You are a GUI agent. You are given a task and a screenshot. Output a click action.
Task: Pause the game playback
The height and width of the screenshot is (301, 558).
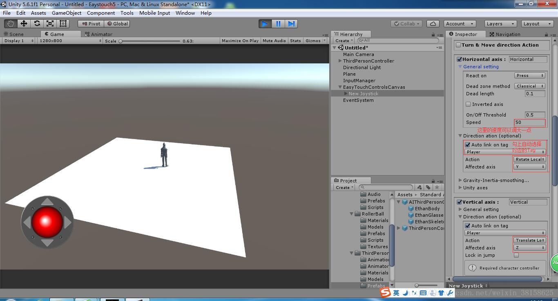(278, 24)
